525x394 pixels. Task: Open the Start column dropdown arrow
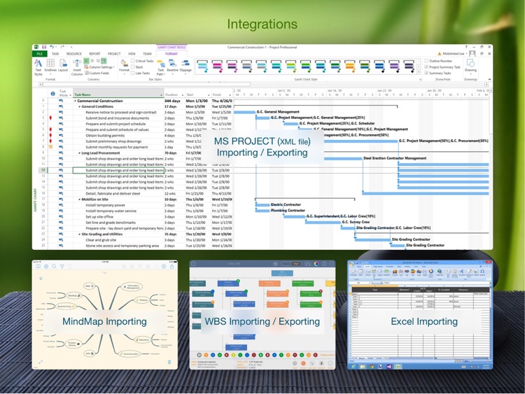tap(209, 95)
